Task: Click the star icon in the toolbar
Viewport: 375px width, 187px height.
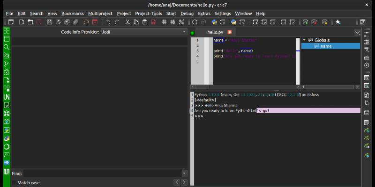Action: [x=338, y=22]
